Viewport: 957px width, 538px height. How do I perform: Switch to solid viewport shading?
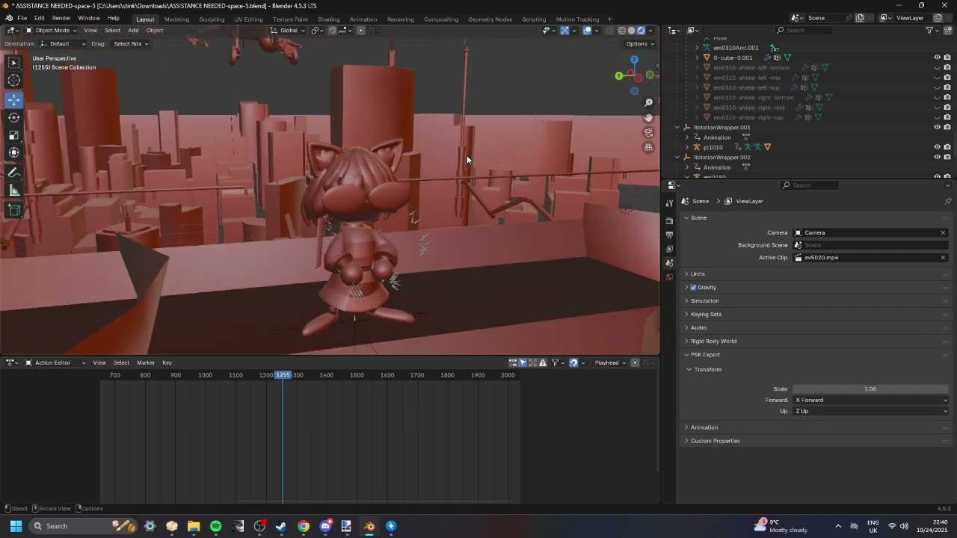(x=632, y=31)
